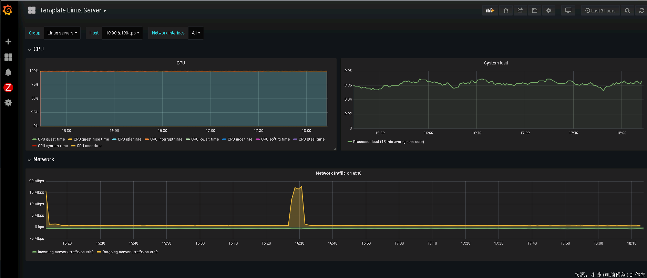Share the dashboard
Viewport: 647px width, 278px height.
click(520, 11)
